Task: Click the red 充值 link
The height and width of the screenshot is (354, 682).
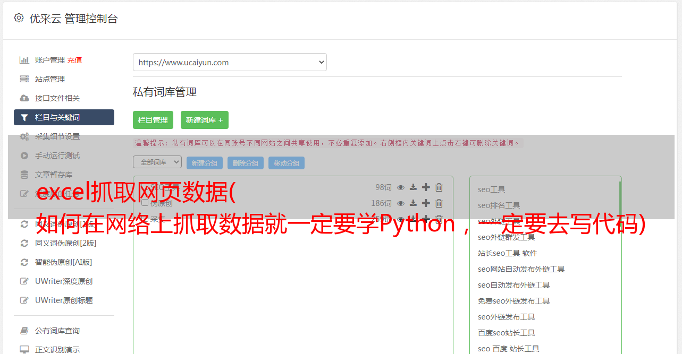Action: [75, 60]
